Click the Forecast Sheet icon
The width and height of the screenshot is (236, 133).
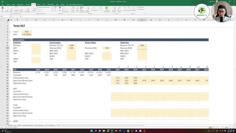[x=119, y=9]
